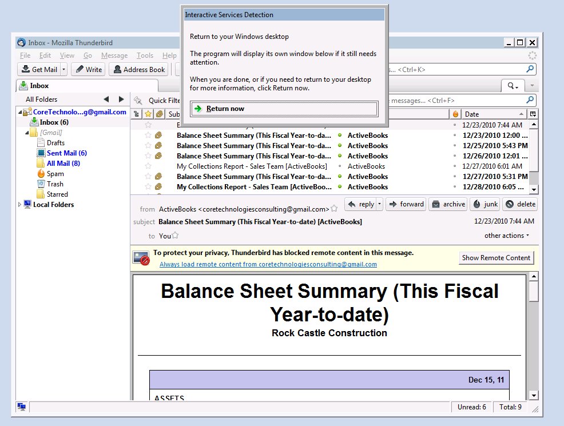Delete the open message
This screenshot has height=426, width=564.
[519, 204]
